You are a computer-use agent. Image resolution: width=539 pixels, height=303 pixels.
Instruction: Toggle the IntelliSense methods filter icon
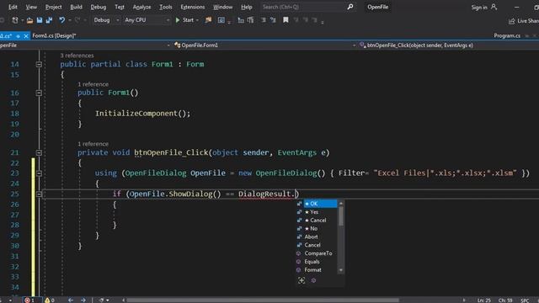[313, 280]
